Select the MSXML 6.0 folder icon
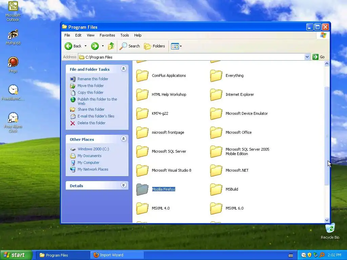This screenshot has height=260, width=347. [216, 209]
